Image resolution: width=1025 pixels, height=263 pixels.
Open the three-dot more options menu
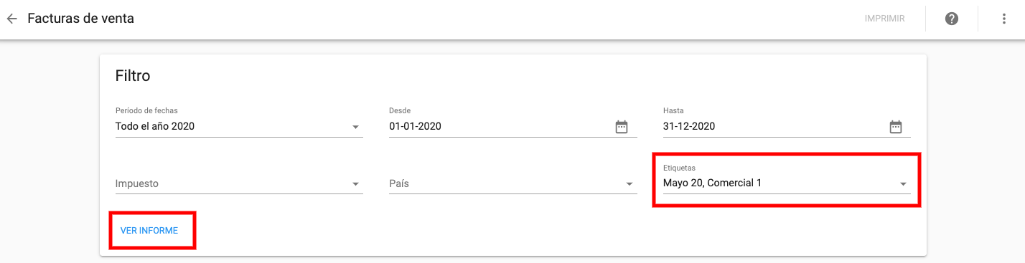pos(1004,19)
